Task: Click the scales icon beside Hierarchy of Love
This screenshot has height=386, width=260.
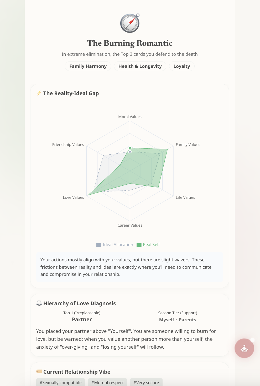Action: tap(39, 303)
